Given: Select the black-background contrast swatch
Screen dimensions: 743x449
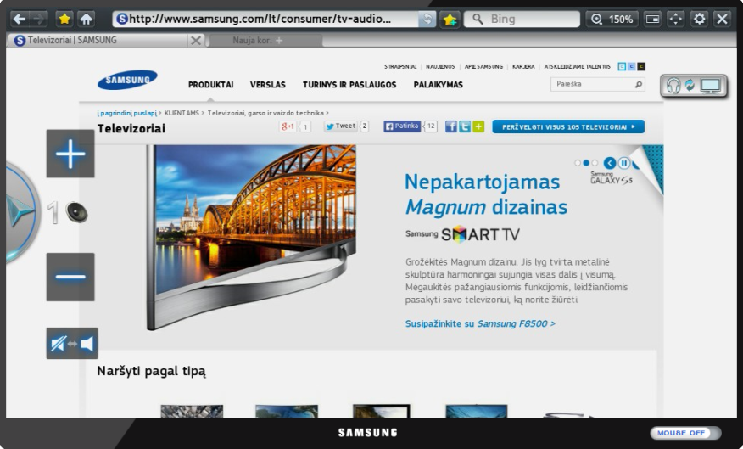Looking at the screenshot, I should click(641, 67).
